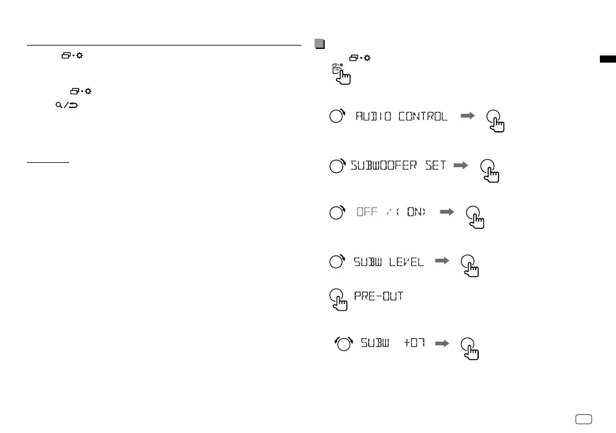
Task: Click the button-press hand icon under the menu symbol
Action: tap(341, 74)
